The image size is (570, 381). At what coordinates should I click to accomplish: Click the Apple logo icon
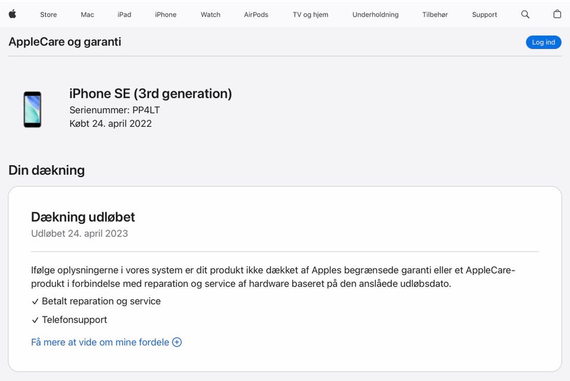click(12, 14)
